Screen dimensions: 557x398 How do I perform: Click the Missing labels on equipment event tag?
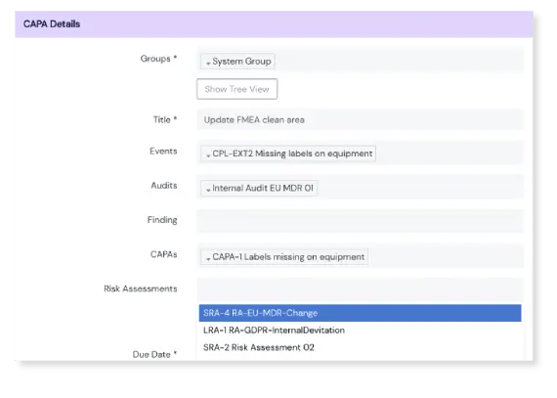tap(292, 154)
